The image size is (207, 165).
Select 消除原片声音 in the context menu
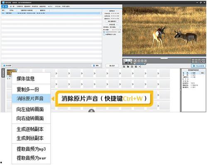tap(30, 99)
